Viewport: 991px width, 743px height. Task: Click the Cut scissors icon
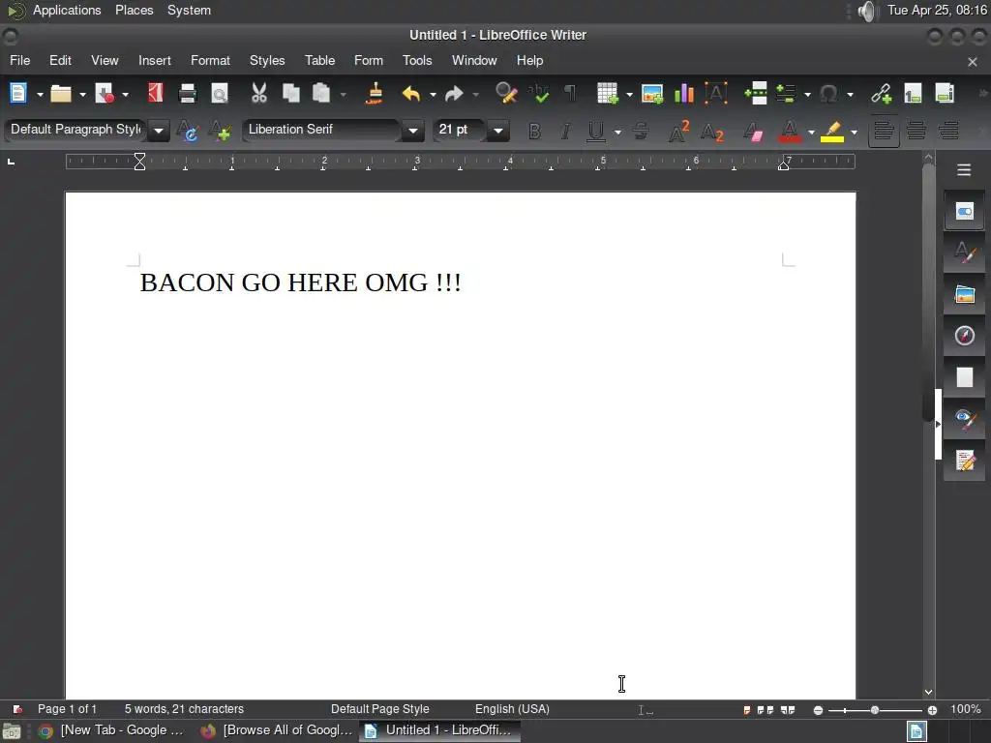tap(258, 94)
